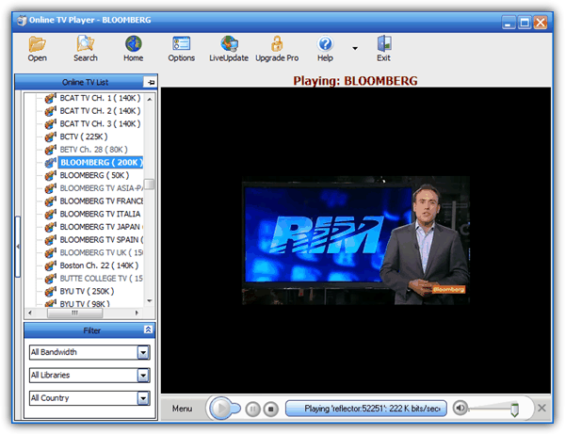The image size is (565, 434).
Task: Select BCAT TV CH. 1 (140K) channel
Action: 100,98
